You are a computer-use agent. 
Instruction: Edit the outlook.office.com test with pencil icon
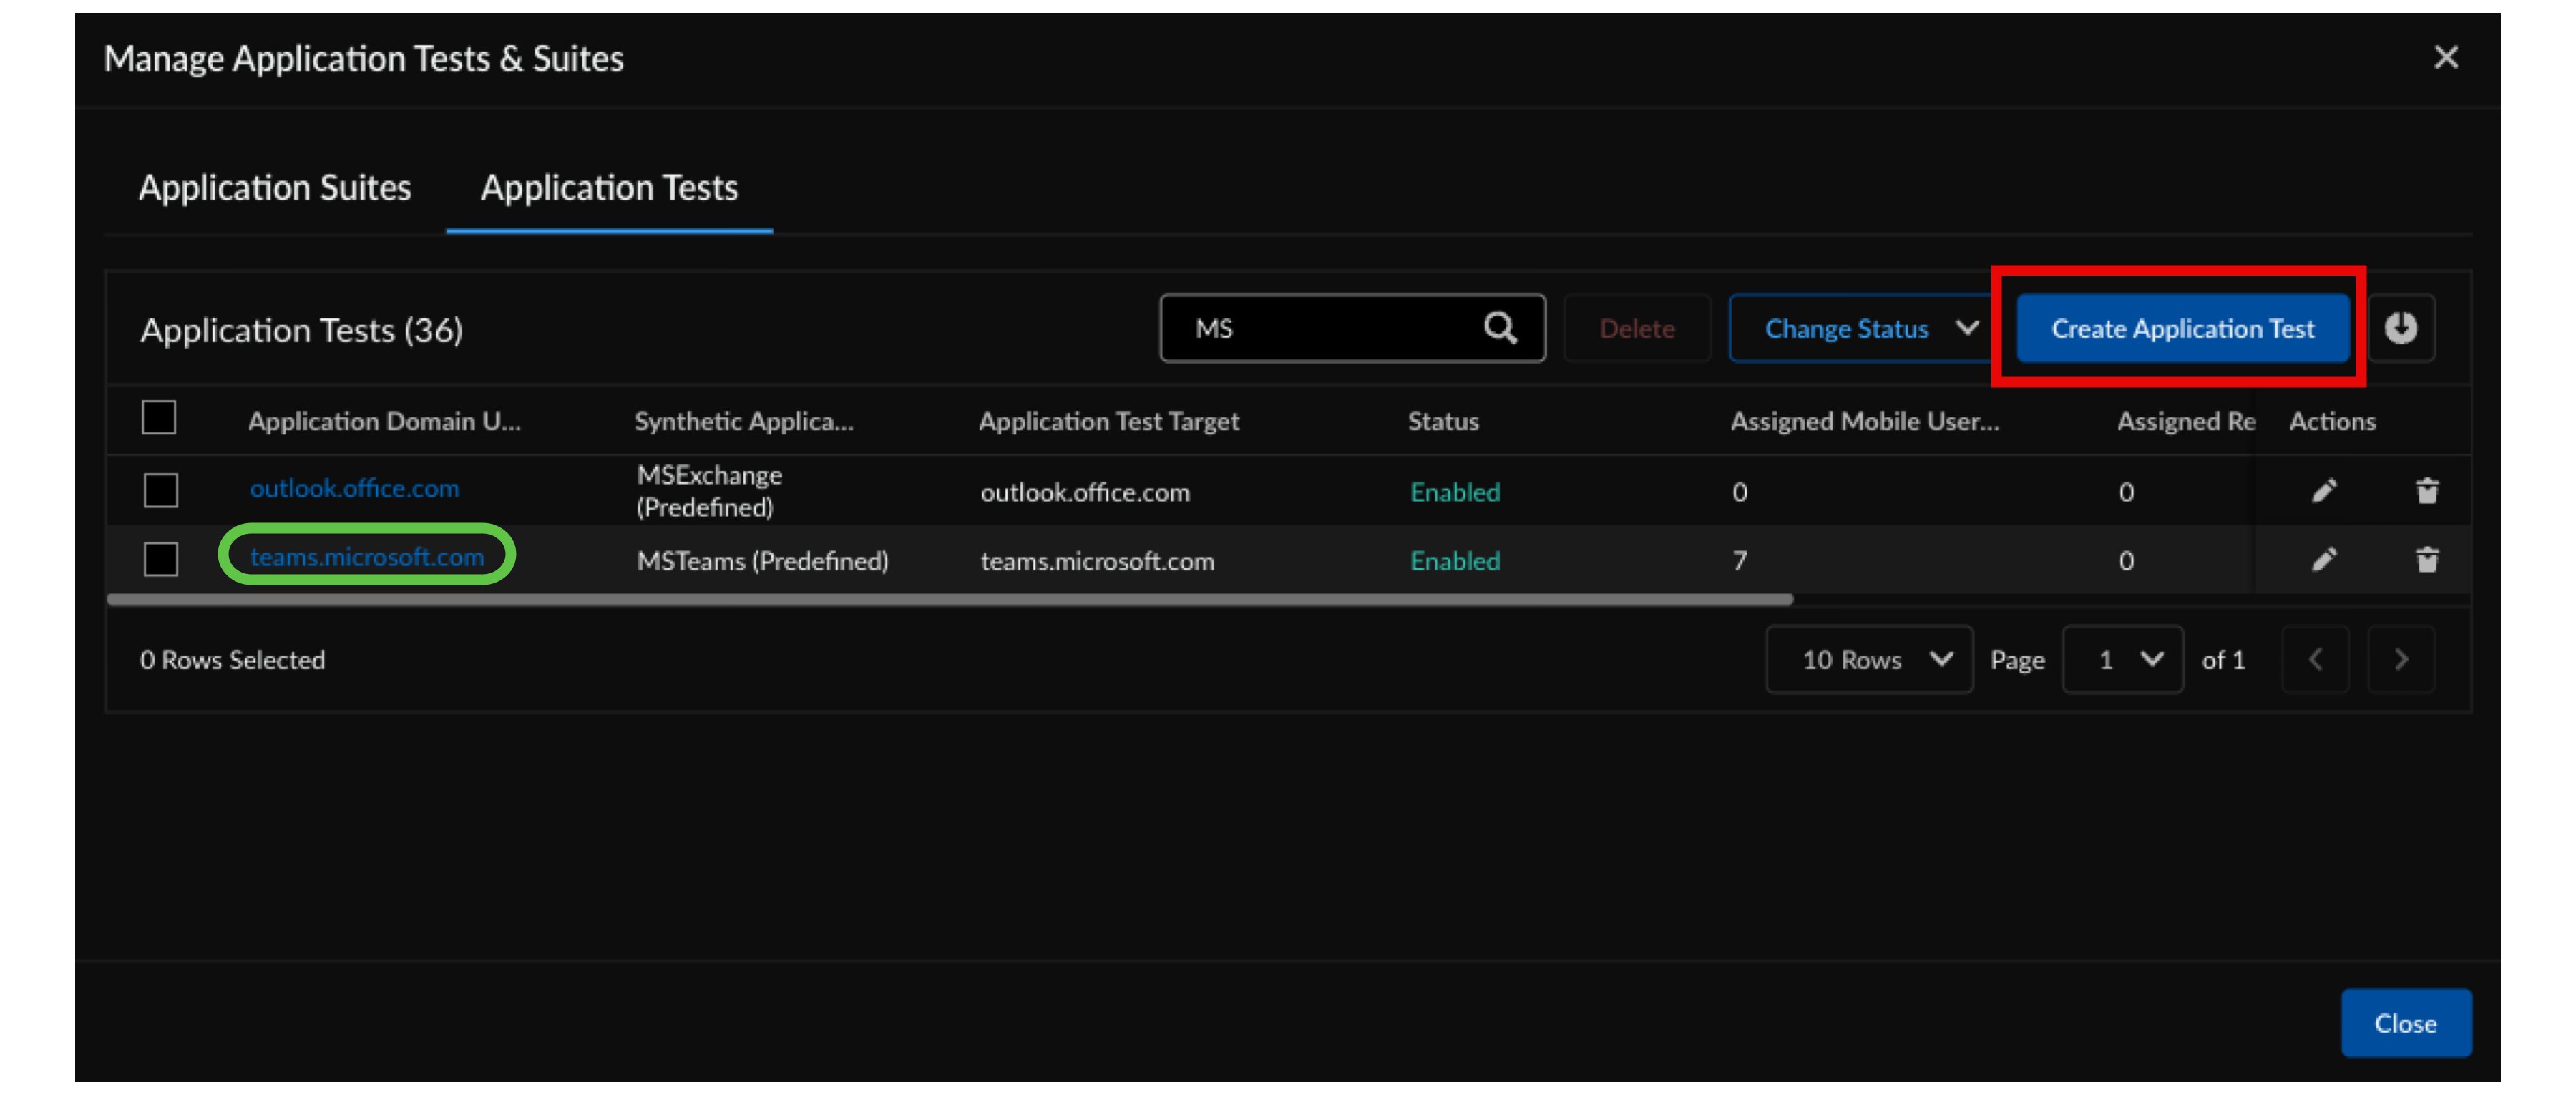[2324, 491]
